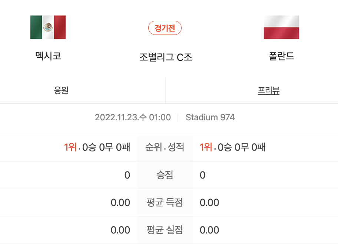
Task: Open the 응원 tab
Action: 83,90
